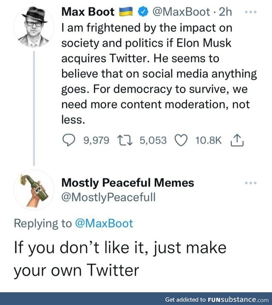Screen dimensions: 272x305
Task: Open Mostly Peaceful Memes avatar
Action: (34, 190)
